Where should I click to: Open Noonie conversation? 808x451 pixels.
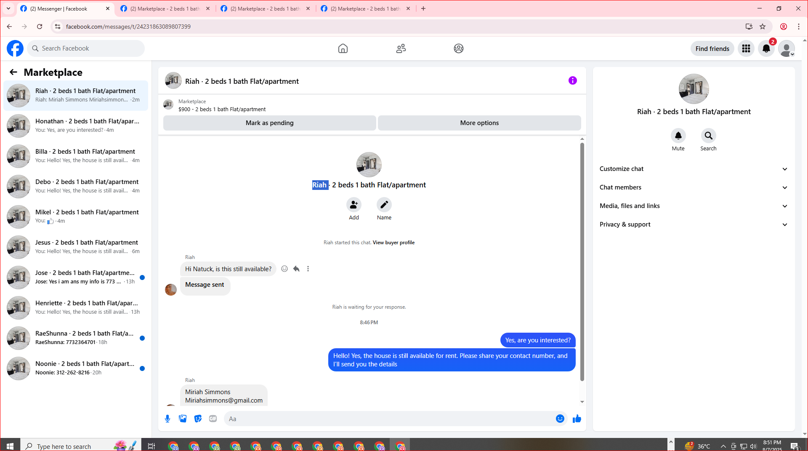click(76, 368)
